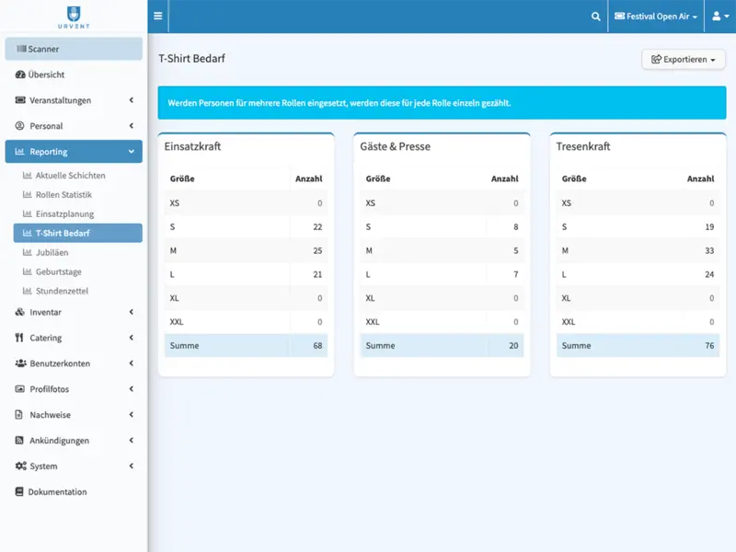Click the Personal user-circle icon
The height and width of the screenshot is (552, 736).
[19, 126]
